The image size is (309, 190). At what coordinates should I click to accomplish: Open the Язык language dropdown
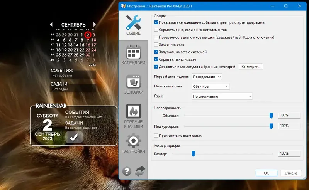pos(222,96)
